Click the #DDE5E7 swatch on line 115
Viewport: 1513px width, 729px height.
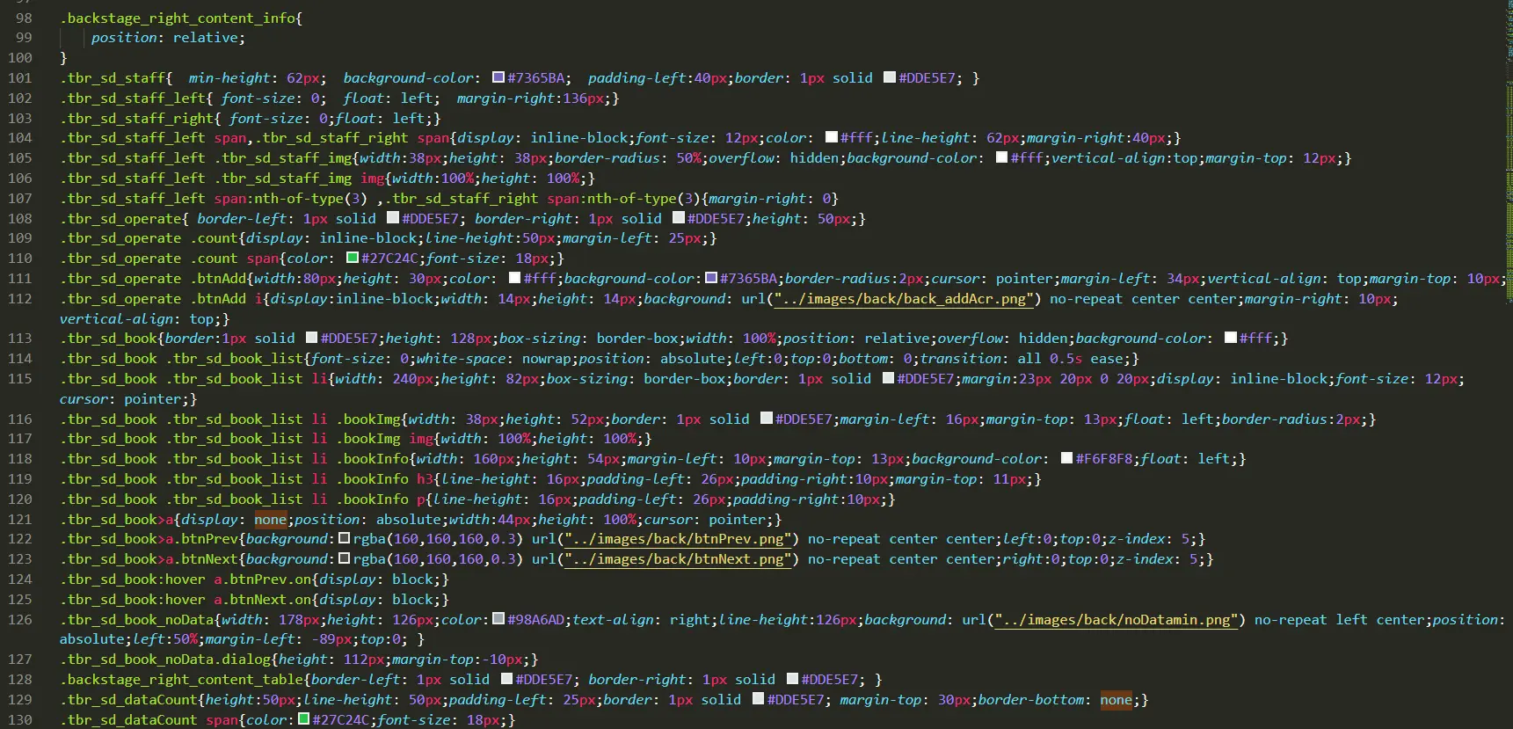[x=889, y=378]
